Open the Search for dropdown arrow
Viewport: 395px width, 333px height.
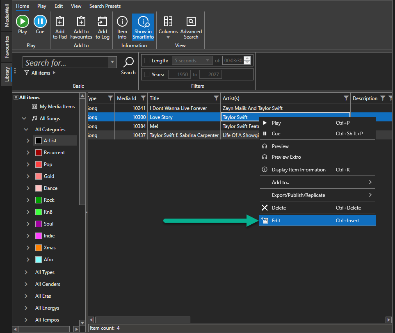point(112,62)
